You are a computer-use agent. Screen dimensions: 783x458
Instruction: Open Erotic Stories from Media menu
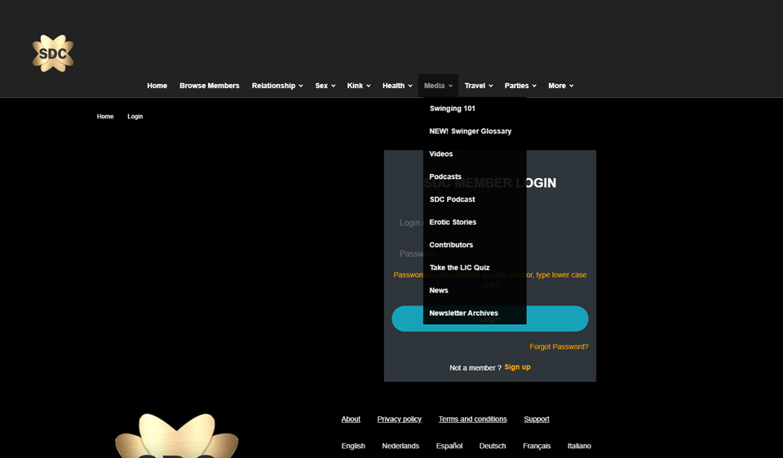(x=453, y=223)
